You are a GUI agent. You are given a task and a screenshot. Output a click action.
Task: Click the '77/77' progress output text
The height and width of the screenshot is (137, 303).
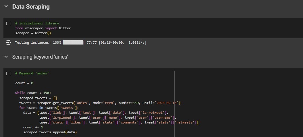pos(92,43)
